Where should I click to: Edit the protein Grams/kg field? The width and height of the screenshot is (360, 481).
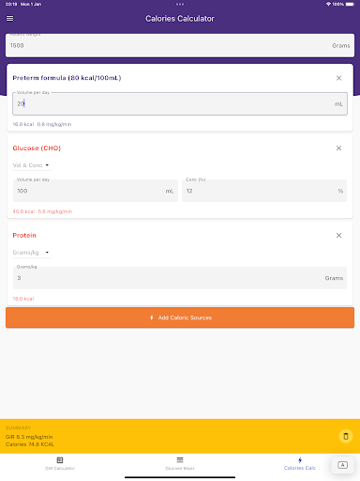180,278
